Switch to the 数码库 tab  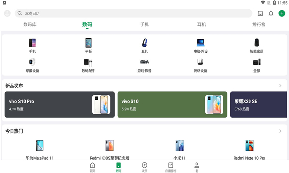click(x=30, y=25)
